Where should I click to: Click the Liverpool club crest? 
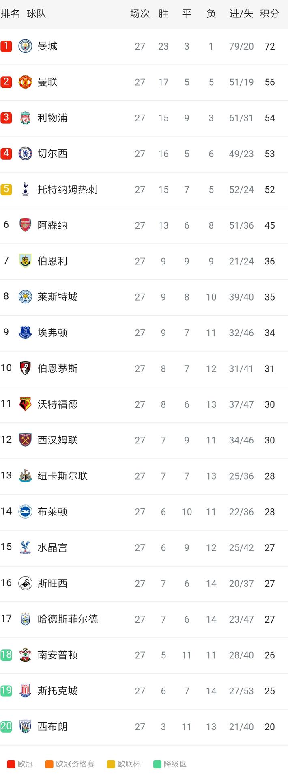(25, 118)
